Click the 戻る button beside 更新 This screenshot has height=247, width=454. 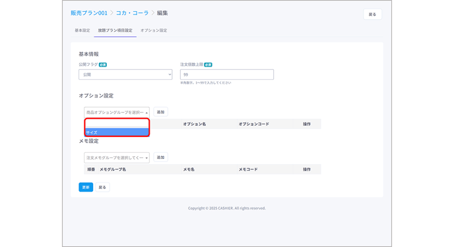point(102,187)
